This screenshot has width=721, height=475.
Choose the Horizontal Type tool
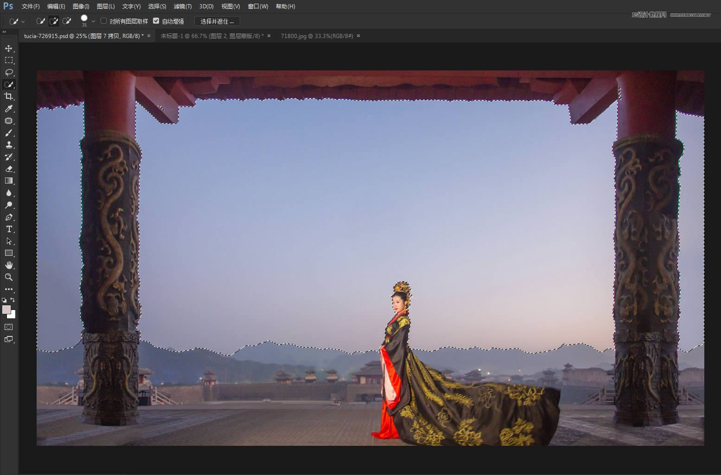tap(8, 229)
